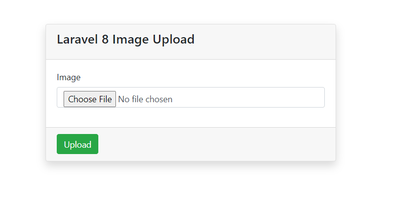
Task: Click the word "Image" in the heading
Action: pos(130,40)
